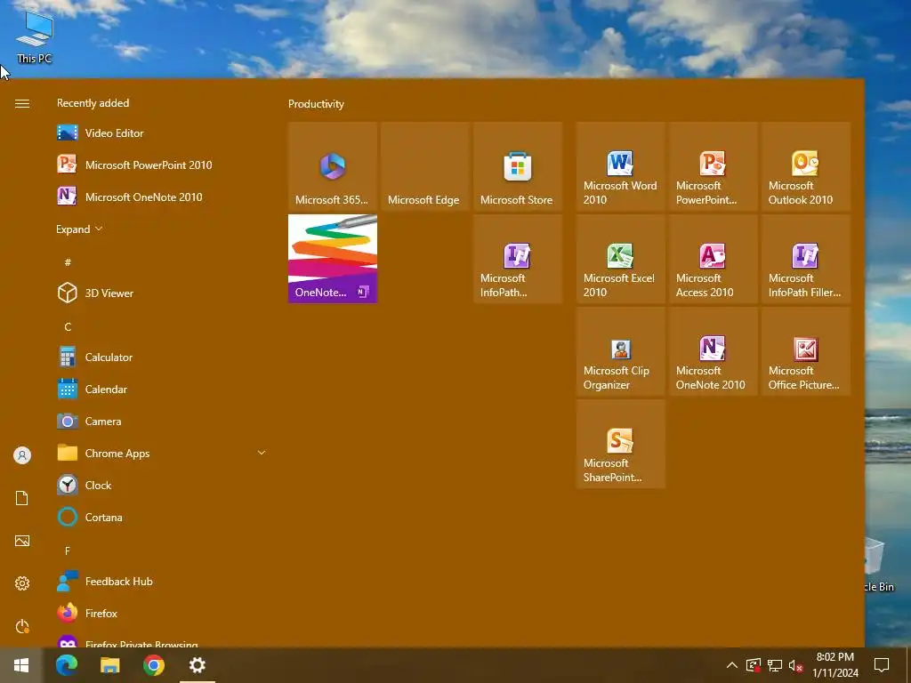This screenshot has height=683, width=911.
Task: Launch Google Chrome from the taskbar
Action: coord(153,665)
